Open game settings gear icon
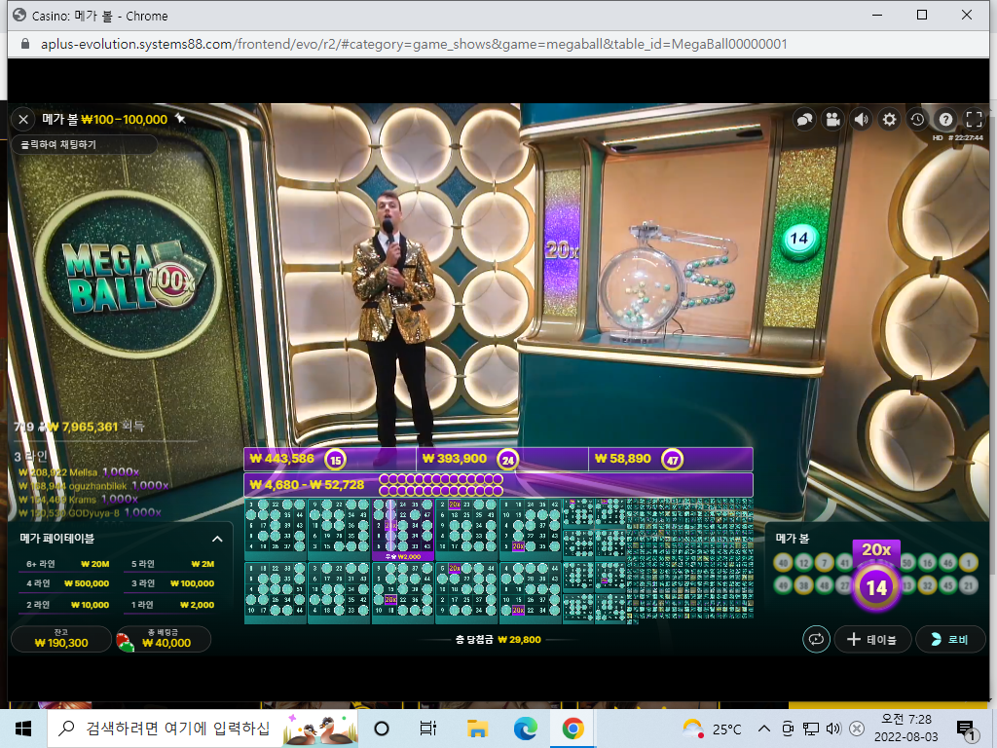Viewport: 997px width, 748px height. pos(890,120)
